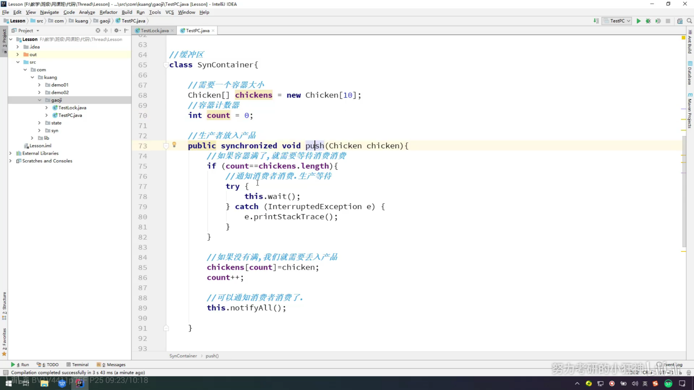Click push() in the editor breadcrumb

[x=212, y=356]
